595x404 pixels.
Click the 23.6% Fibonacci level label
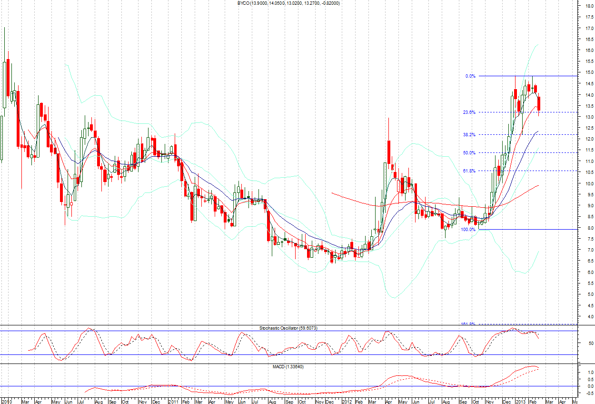point(469,112)
